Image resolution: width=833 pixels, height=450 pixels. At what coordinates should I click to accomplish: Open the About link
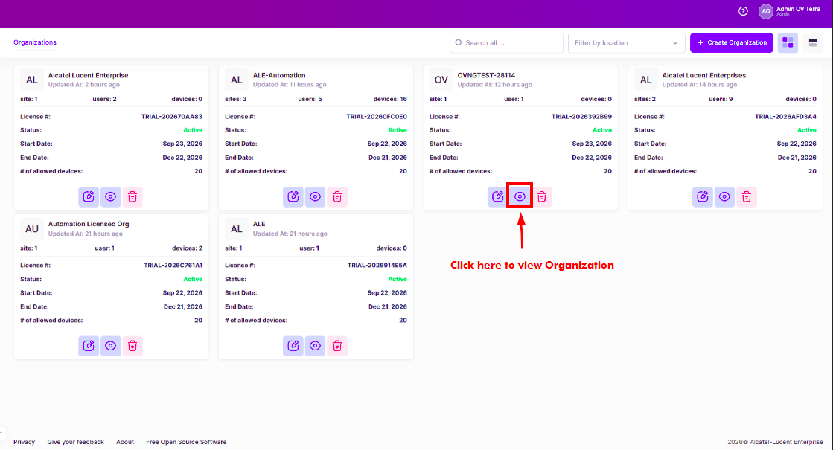[x=125, y=442]
